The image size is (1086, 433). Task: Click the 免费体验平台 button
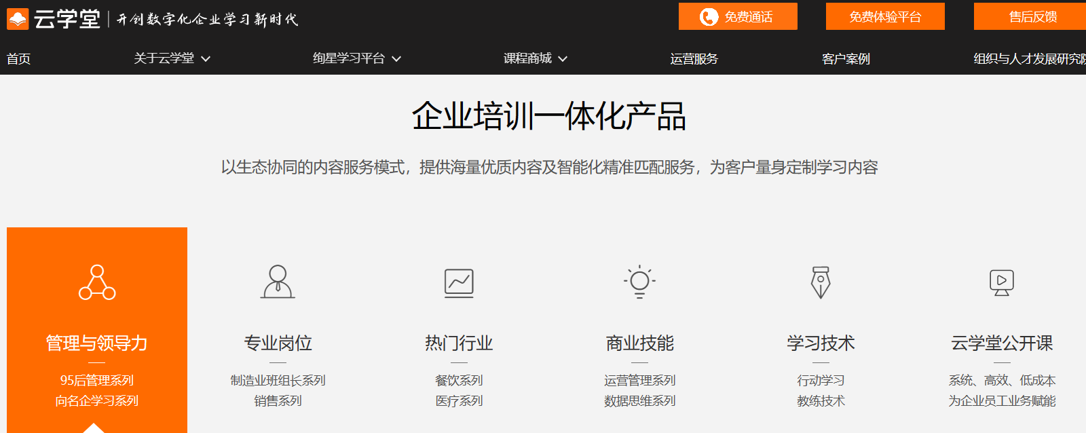pos(885,17)
